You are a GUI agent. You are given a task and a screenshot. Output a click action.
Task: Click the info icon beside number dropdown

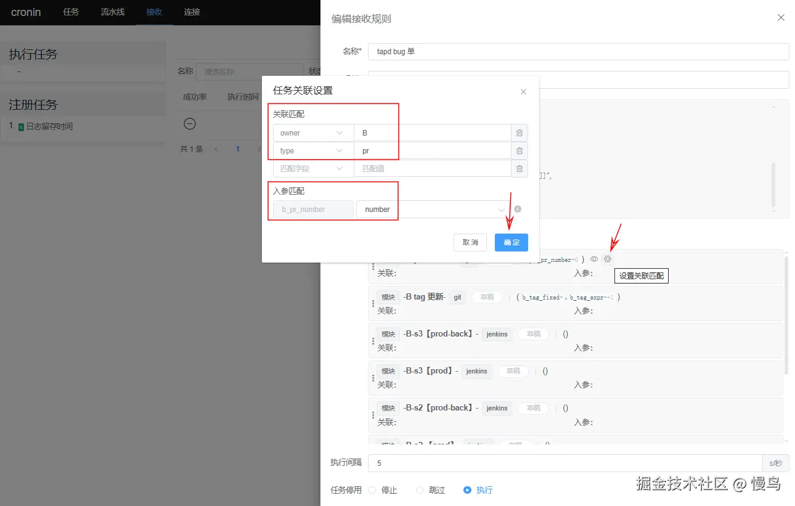pos(518,209)
